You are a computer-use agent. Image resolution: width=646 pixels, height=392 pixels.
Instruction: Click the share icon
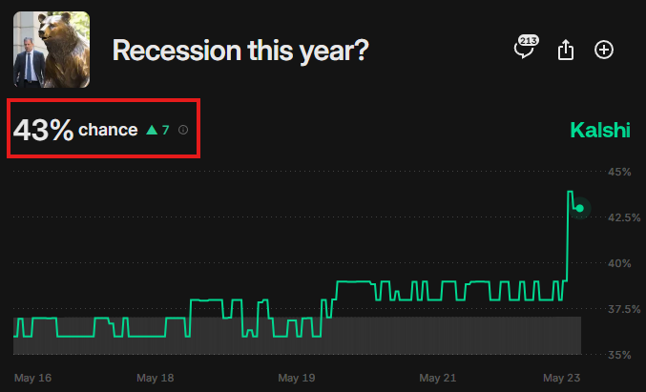click(566, 50)
